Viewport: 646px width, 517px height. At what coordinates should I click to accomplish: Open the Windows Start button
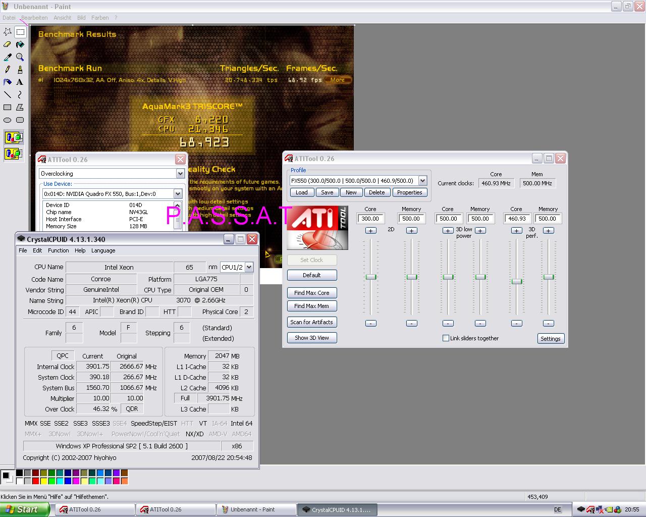pos(25,509)
